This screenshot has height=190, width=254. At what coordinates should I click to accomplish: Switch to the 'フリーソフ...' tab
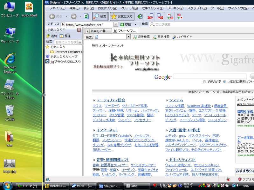click(x=126, y=31)
